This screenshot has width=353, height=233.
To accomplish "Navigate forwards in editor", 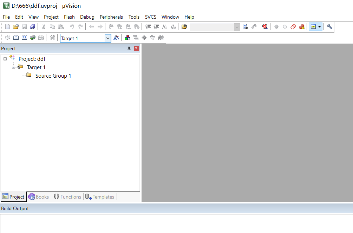I will 100,27.
